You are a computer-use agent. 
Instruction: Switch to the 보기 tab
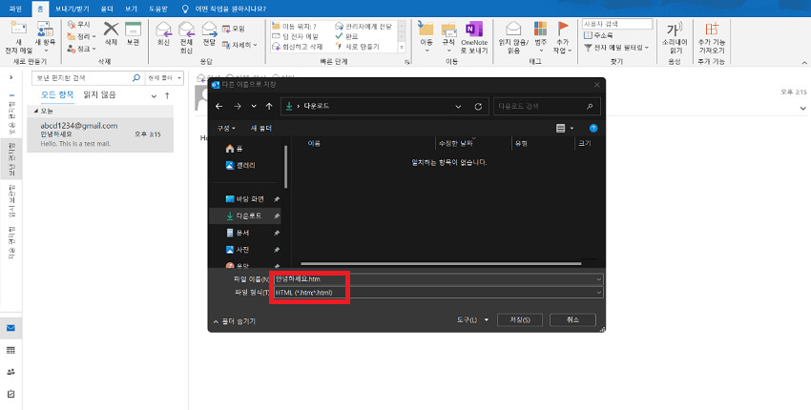pos(131,9)
